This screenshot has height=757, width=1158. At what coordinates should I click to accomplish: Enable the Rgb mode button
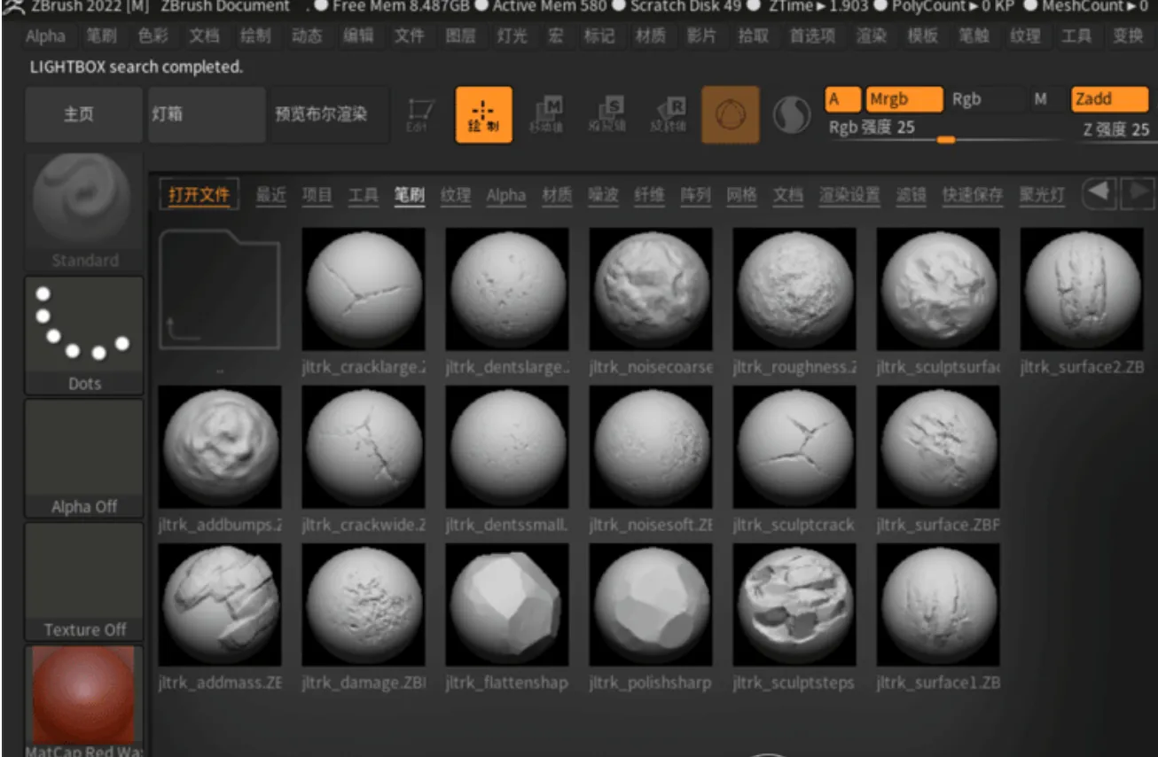coord(966,99)
